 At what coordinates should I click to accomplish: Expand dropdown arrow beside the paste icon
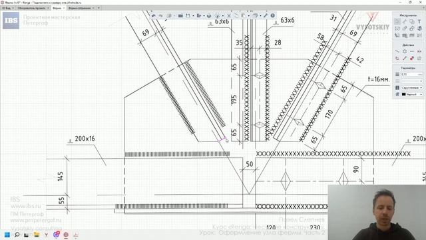click(248, 16)
